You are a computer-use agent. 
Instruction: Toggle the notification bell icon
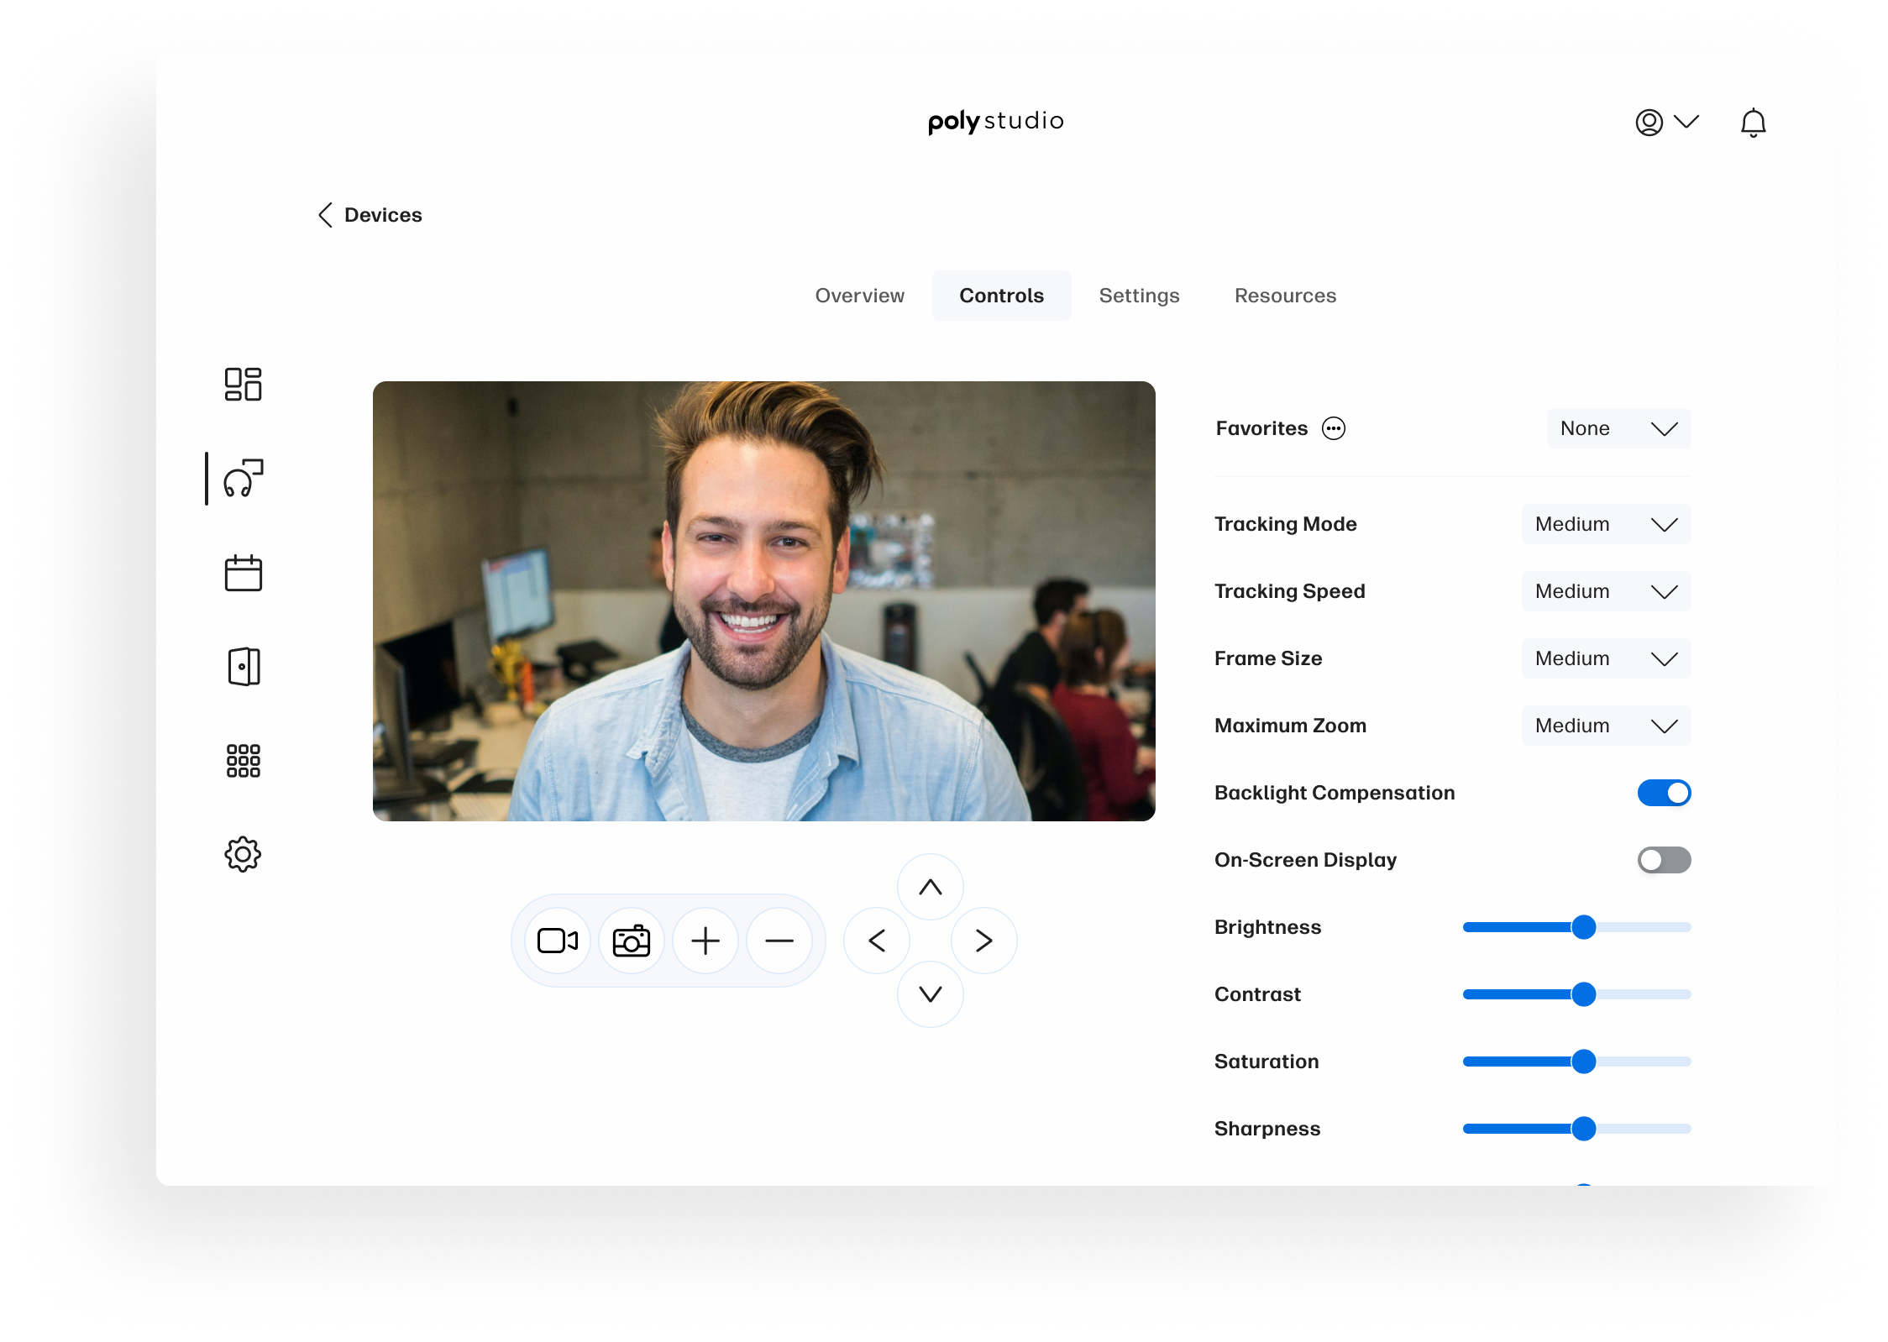coord(1754,123)
